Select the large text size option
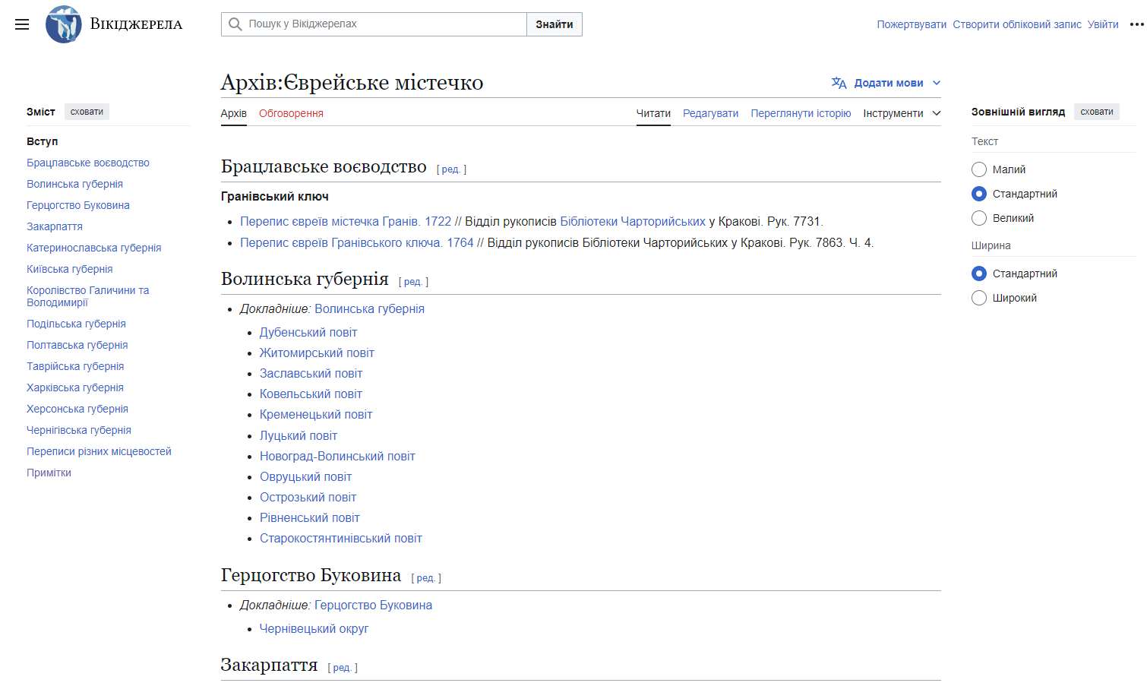The width and height of the screenshot is (1147, 683). [x=979, y=218]
